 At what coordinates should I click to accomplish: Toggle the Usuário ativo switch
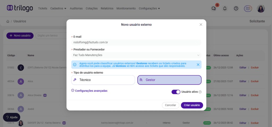[x=176, y=92]
